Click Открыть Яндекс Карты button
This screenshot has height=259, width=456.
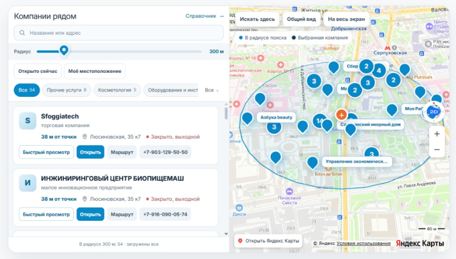point(268,241)
